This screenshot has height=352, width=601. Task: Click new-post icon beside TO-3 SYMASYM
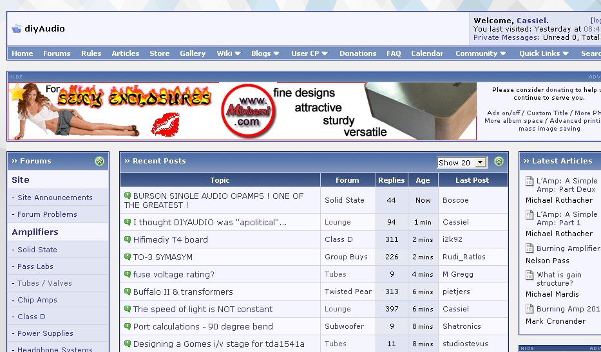tap(128, 257)
